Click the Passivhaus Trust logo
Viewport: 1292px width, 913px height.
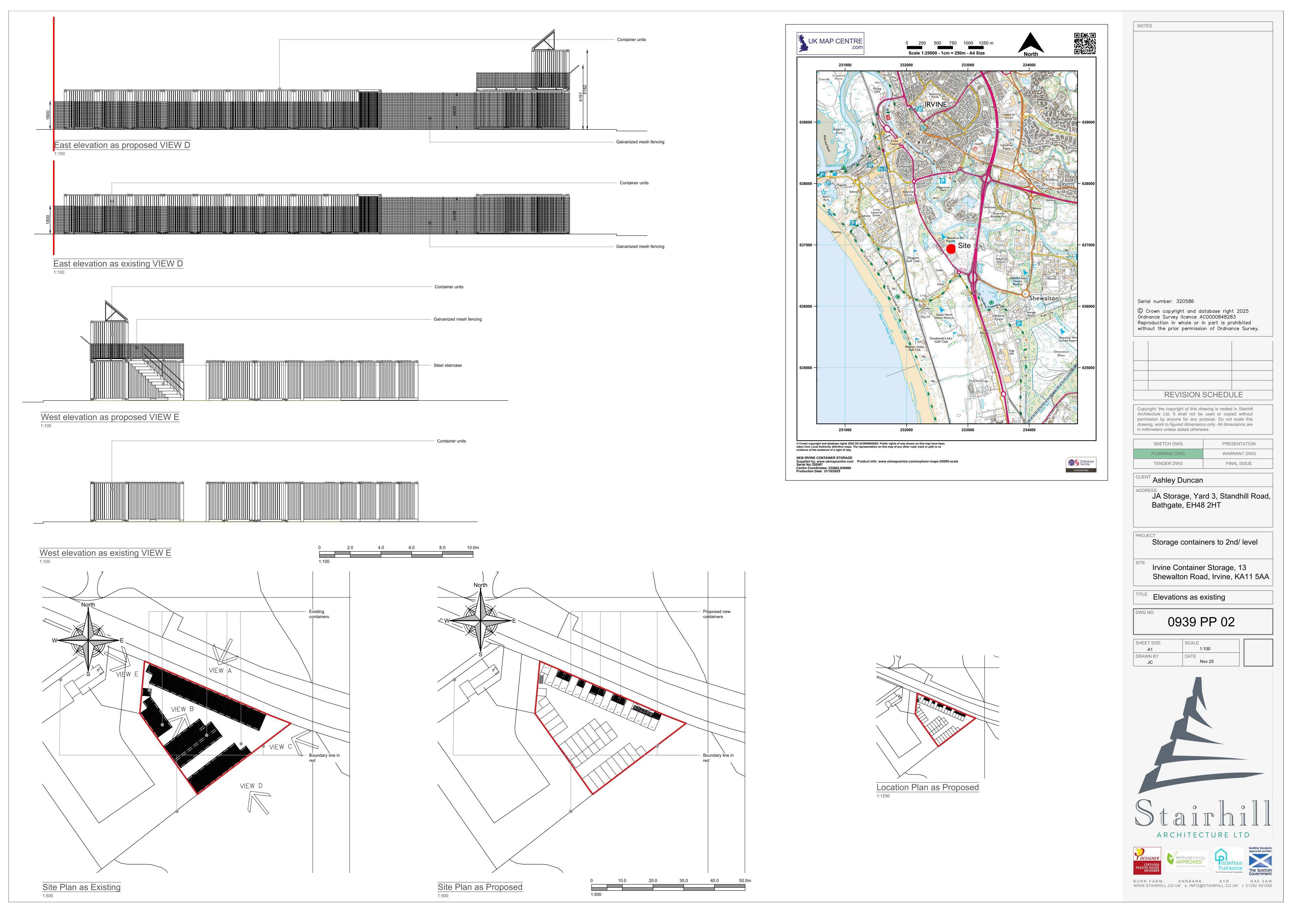coord(1228,861)
